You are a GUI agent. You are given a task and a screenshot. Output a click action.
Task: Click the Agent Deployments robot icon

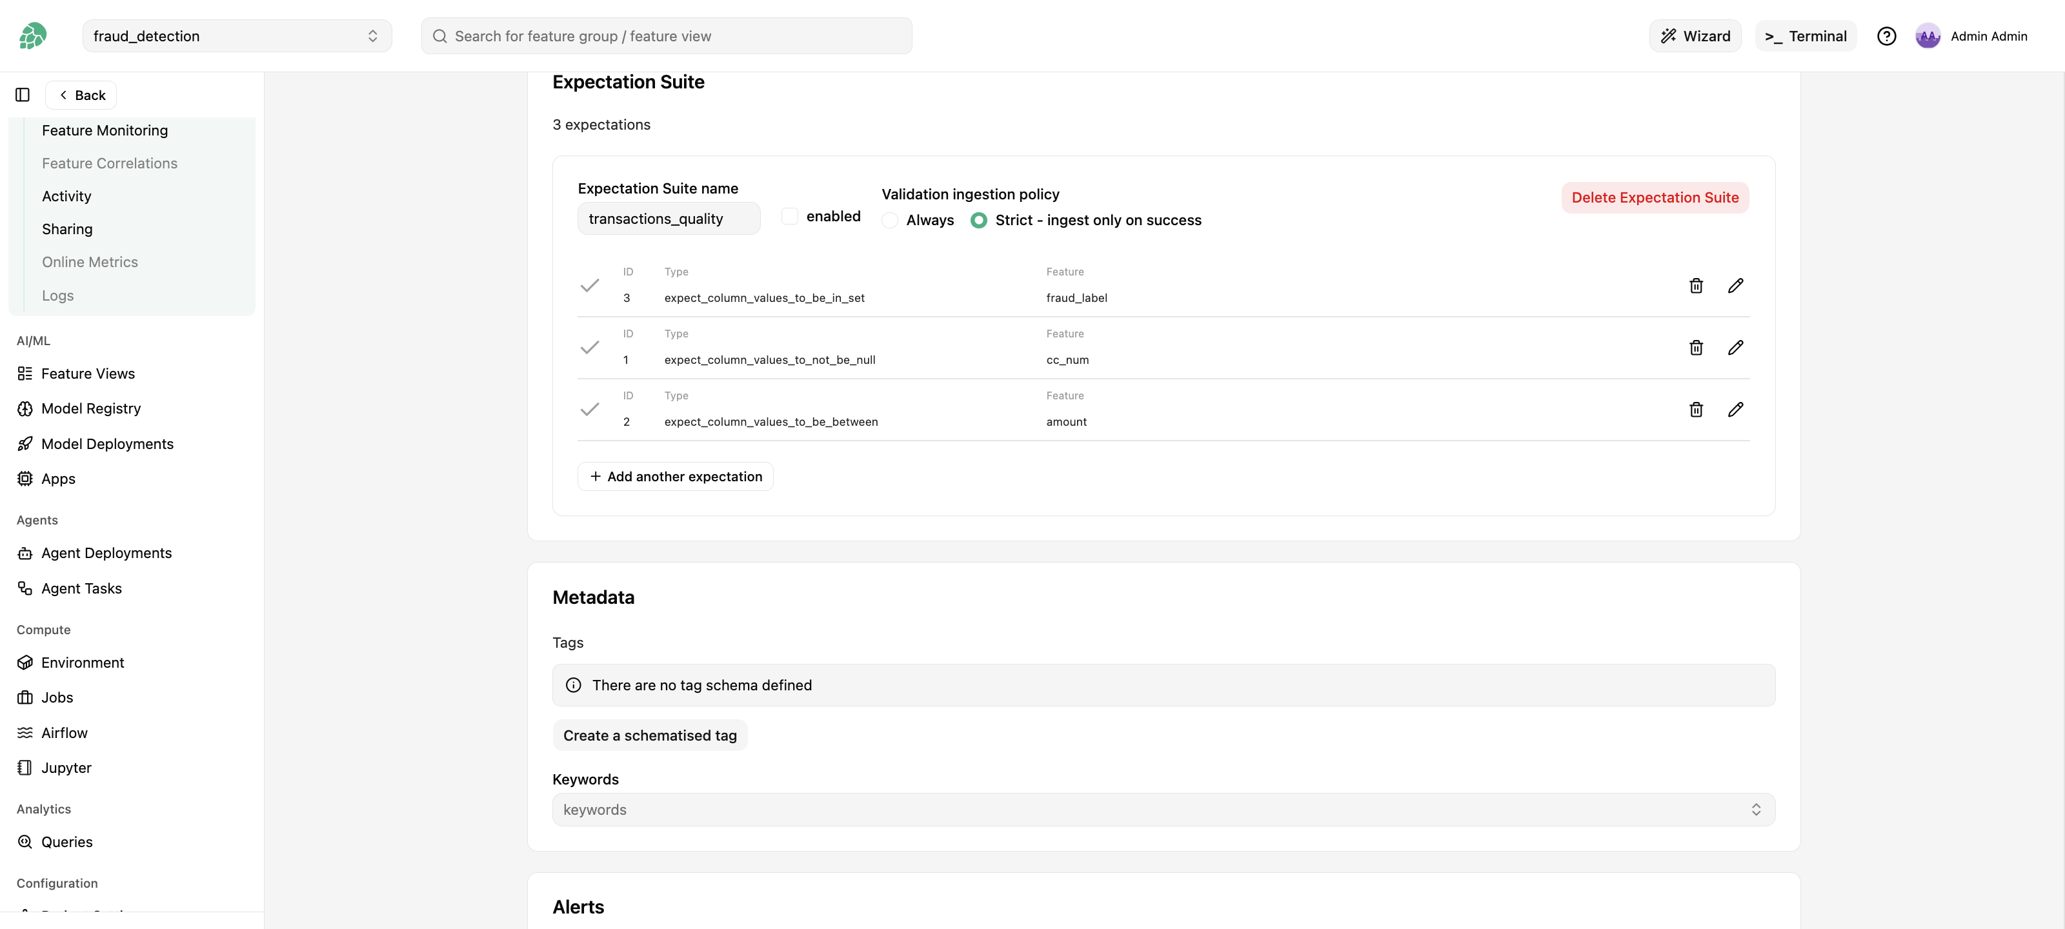[25, 553]
